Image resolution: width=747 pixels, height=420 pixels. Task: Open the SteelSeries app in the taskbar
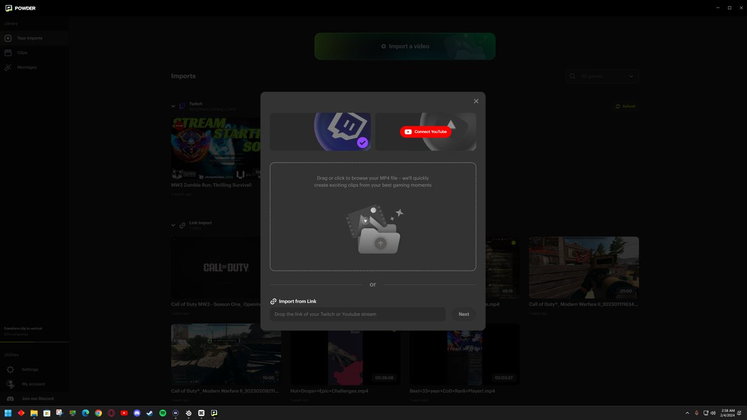click(x=189, y=413)
